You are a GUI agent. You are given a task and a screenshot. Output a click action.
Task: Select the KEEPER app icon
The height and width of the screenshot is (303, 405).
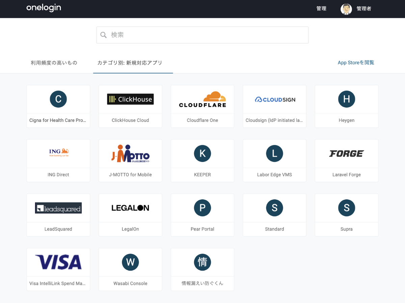point(202,154)
